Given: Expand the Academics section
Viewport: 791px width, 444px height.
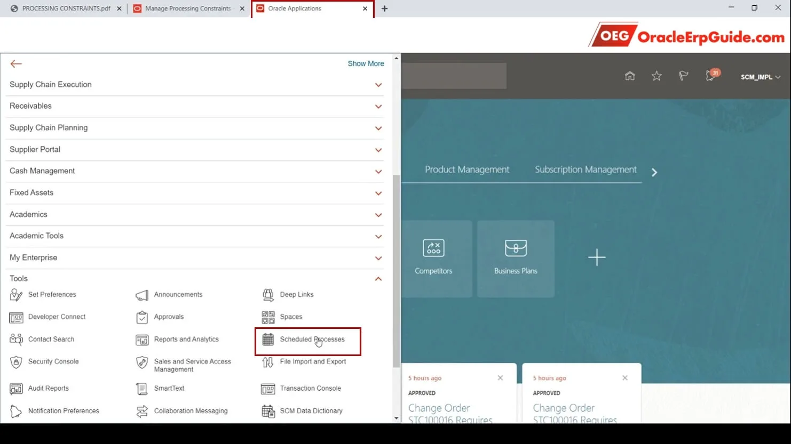Looking at the screenshot, I should pyautogui.click(x=378, y=215).
